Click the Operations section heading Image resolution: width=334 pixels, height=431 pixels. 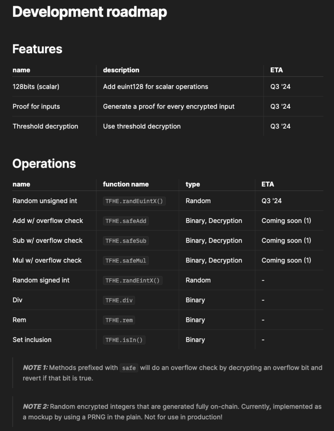tap(44, 164)
